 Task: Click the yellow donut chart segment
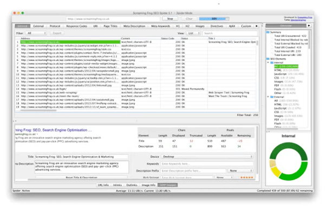coord(276,172)
